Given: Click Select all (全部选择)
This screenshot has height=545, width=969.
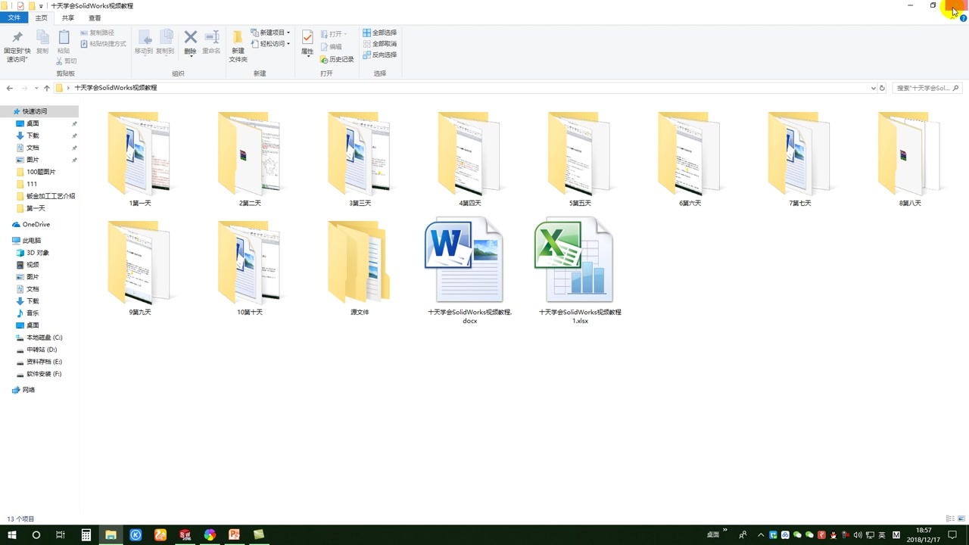Looking at the screenshot, I should click(x=379, y=33).
